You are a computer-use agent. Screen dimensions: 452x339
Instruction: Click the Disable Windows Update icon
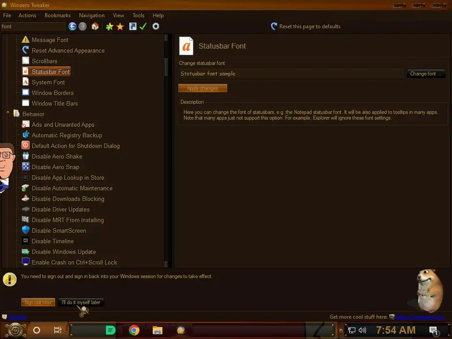26,251
